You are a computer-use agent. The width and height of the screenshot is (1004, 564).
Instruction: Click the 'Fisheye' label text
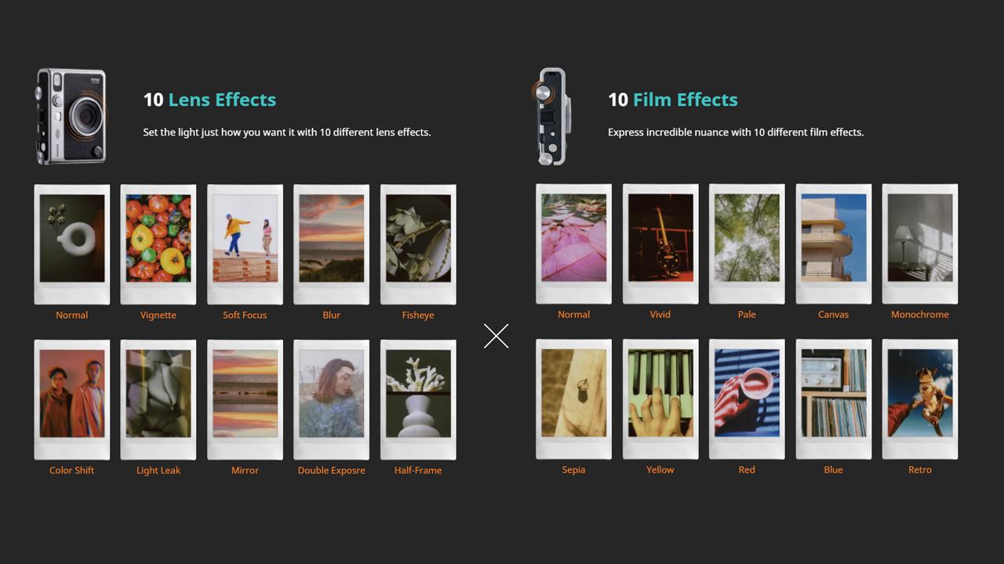418,315
